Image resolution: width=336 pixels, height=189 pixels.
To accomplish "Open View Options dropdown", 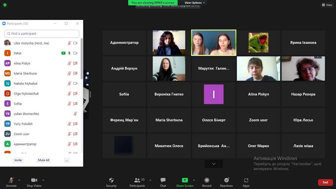I will [x=195, y=3].
